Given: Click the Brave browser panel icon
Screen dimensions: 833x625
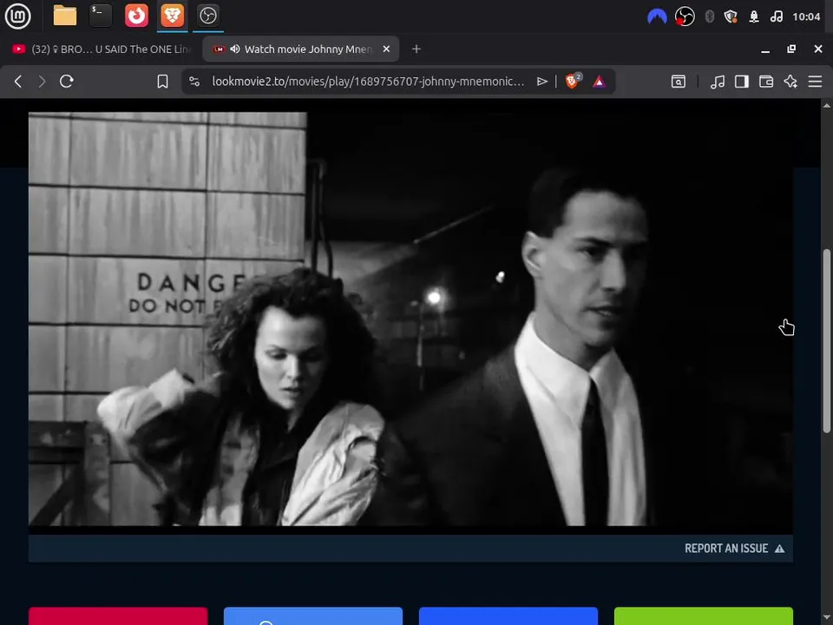Looking at the screenshot, I should [172, 16].
